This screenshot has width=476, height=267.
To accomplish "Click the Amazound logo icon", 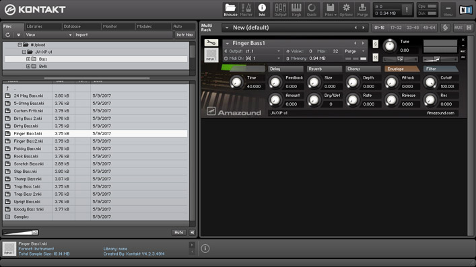I will (x=211, y=112).
